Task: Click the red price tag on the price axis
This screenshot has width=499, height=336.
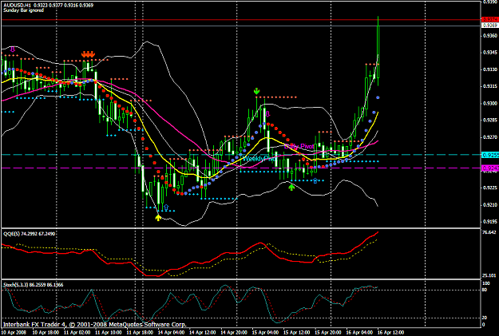Action: 489,19
